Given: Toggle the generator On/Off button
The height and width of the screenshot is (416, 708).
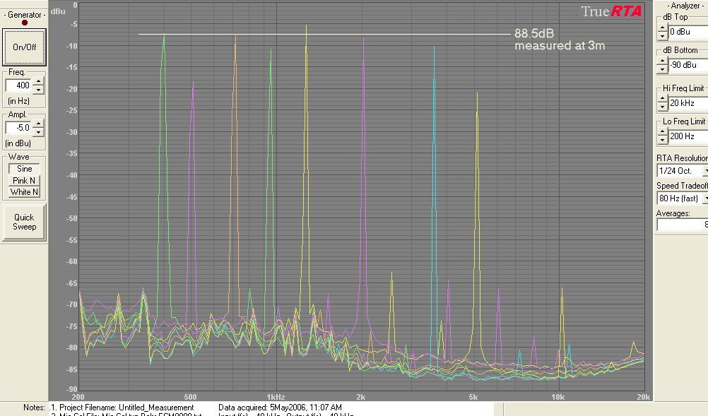Looking at the screenshot, I should point(24,47).
